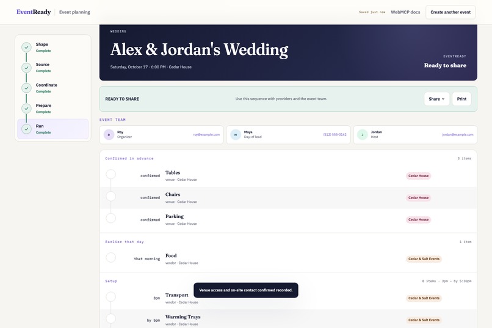This screenshot has width=492, height=328.
Task: Click Cedar House tag on Chairs row
Action: tap(418, 198)
